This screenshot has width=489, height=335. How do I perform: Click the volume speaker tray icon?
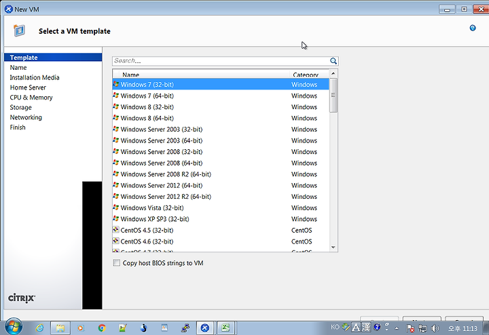[435, 328]
